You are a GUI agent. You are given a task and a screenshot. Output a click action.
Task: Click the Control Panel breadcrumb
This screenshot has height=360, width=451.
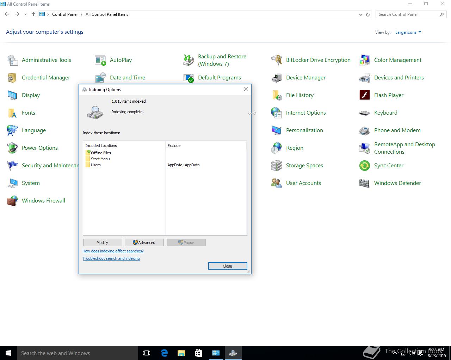[x=65, y=14]
